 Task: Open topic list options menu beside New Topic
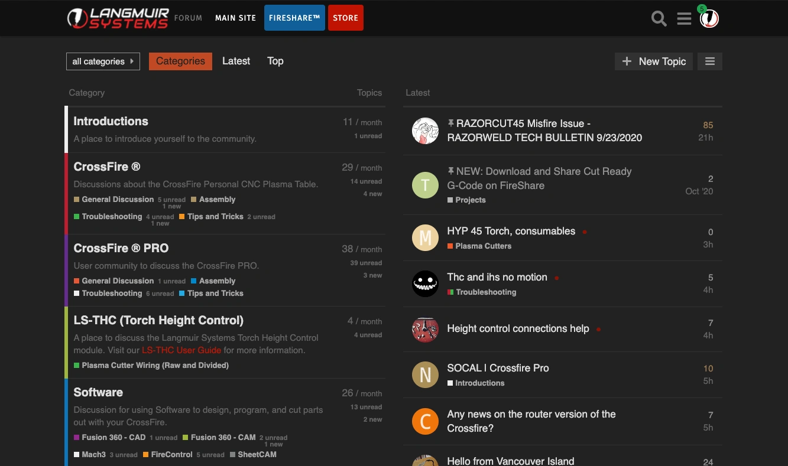coord(710,61)
